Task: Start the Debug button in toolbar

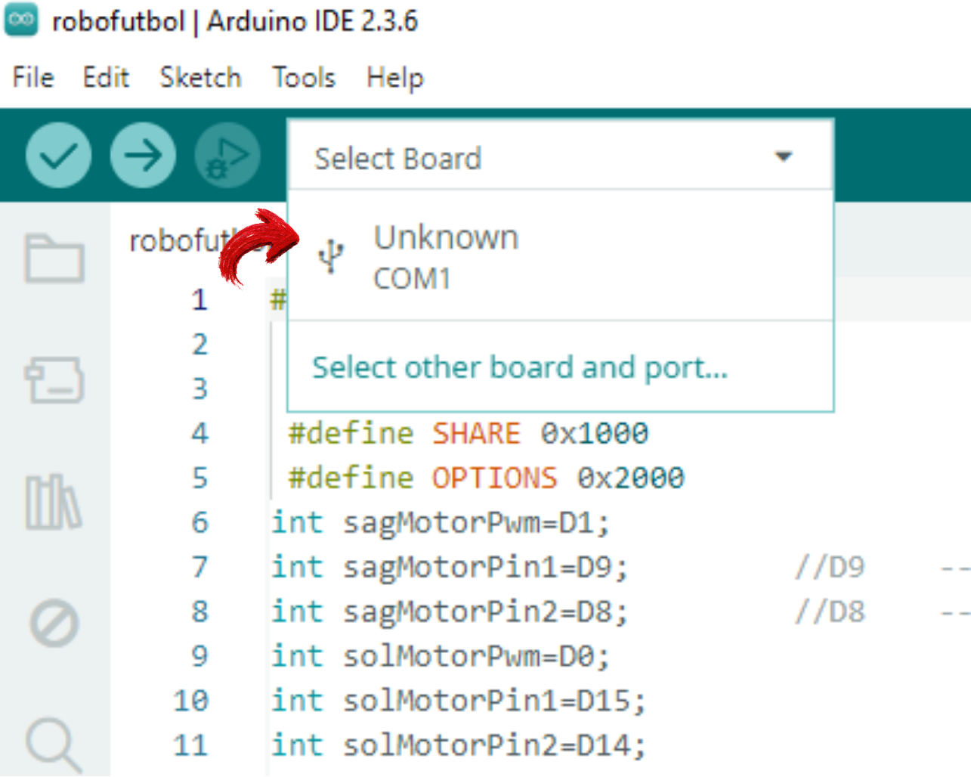Action: [x=227, y=156]
